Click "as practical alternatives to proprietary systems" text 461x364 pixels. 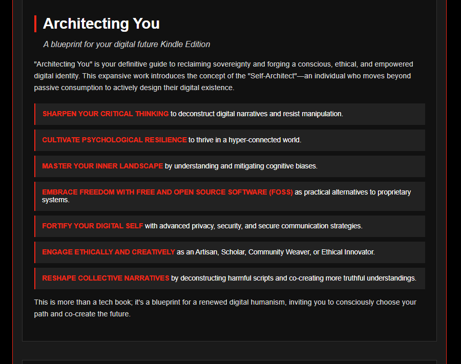point(352,192)
